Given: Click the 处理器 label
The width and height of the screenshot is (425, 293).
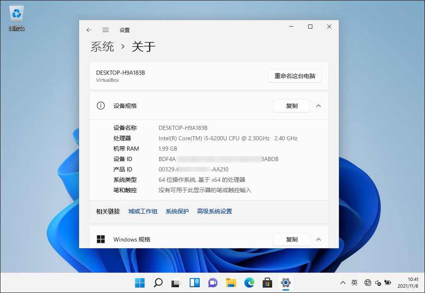Looking at the screenshot, I should (122, 138).
